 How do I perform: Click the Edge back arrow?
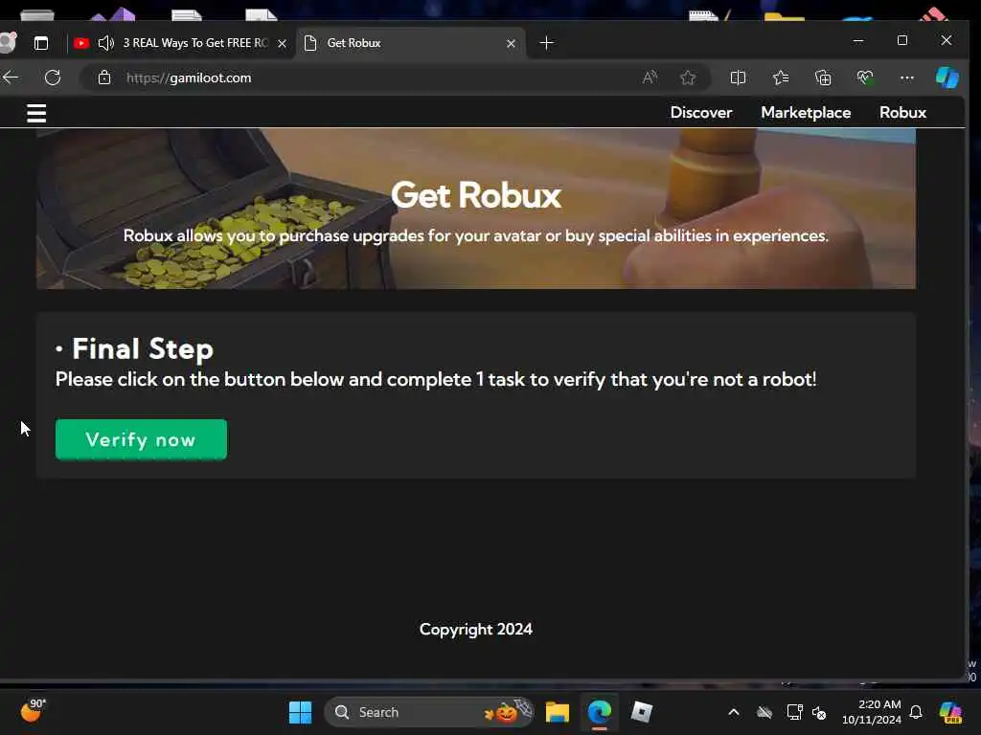point(11,78)
